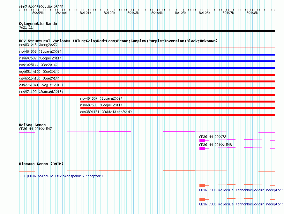284x214 pixels.
Task: Open first CD36 molecule link below long OMIM line
Action: click(x=61, y=176)
